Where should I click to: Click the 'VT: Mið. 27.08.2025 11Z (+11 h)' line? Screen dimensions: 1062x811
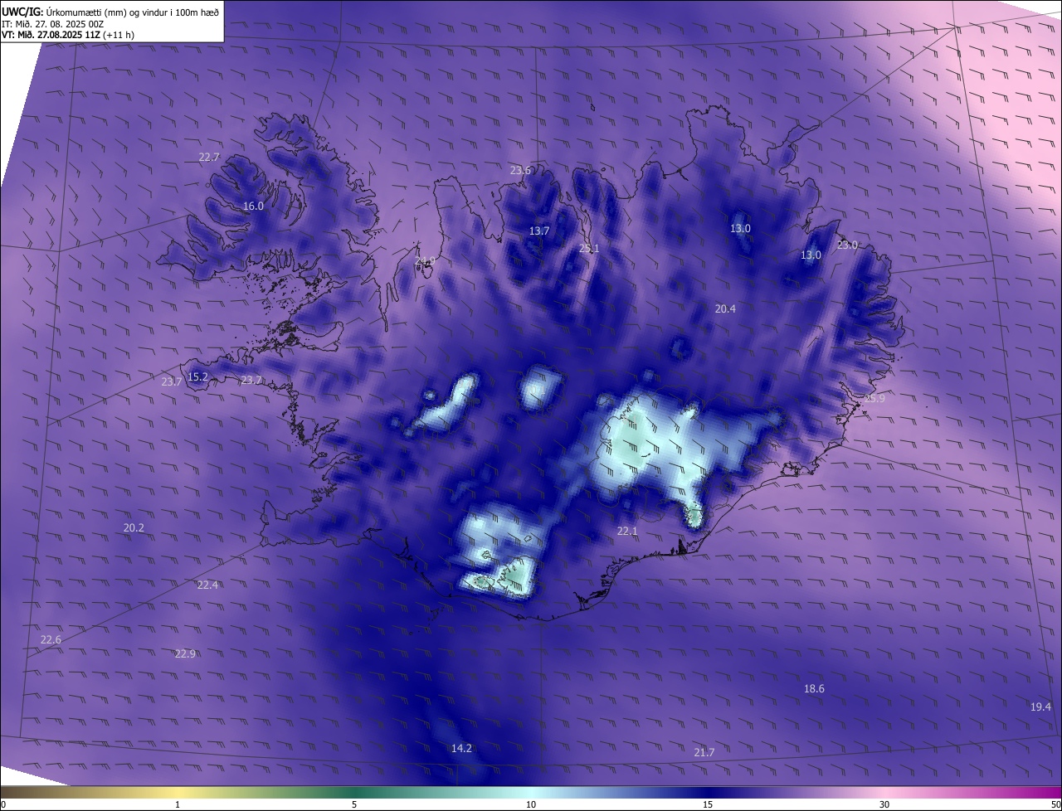(68, 35)
